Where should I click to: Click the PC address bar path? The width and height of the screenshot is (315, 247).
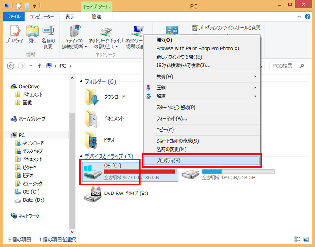(63, 66)
